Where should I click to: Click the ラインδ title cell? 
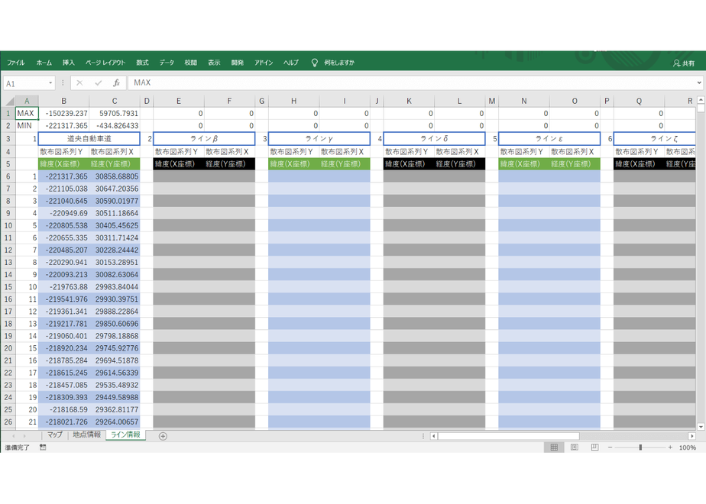(434, 139)
